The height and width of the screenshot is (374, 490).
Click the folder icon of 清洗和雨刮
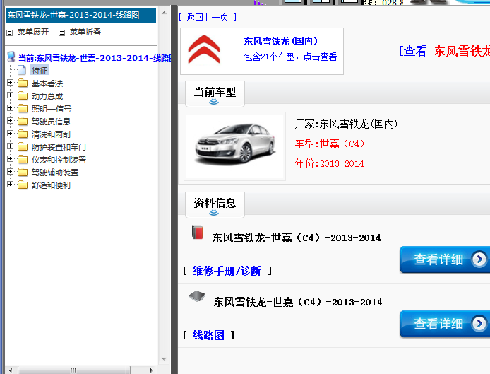23,134
